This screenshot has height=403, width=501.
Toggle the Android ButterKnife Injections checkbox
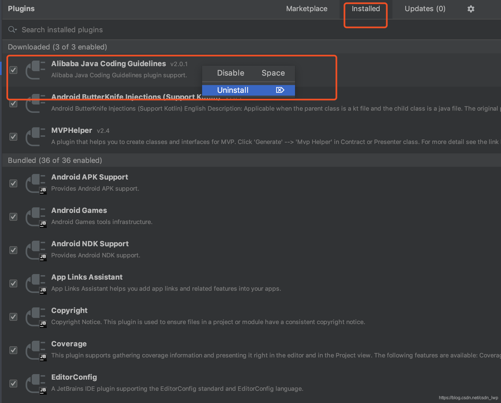(x=13, y=103)
